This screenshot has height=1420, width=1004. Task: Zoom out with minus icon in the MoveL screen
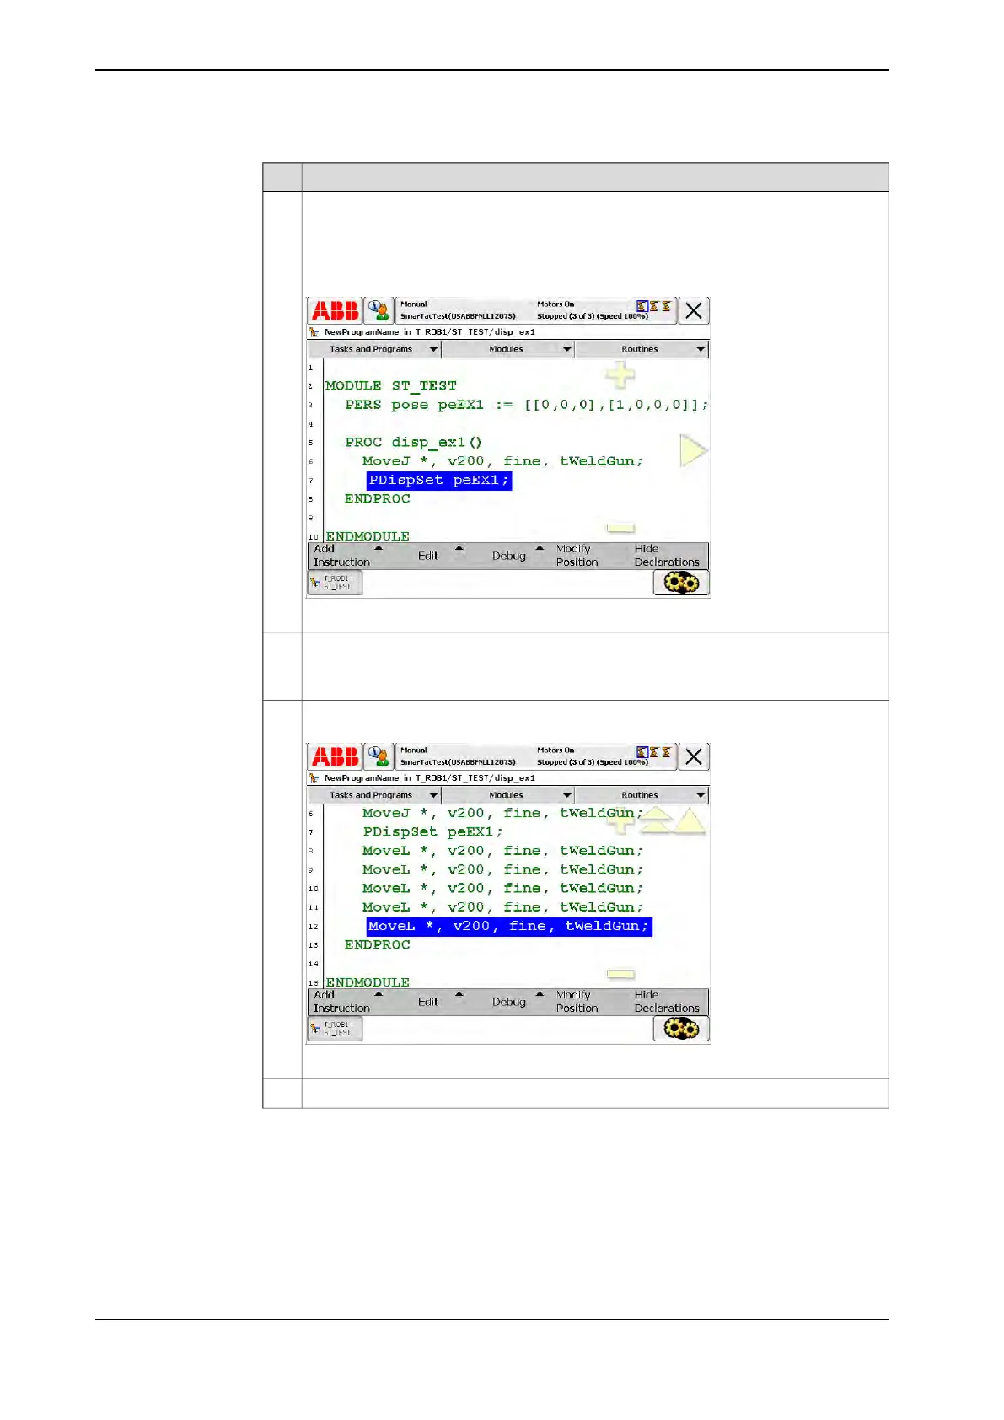coord(620,974)
